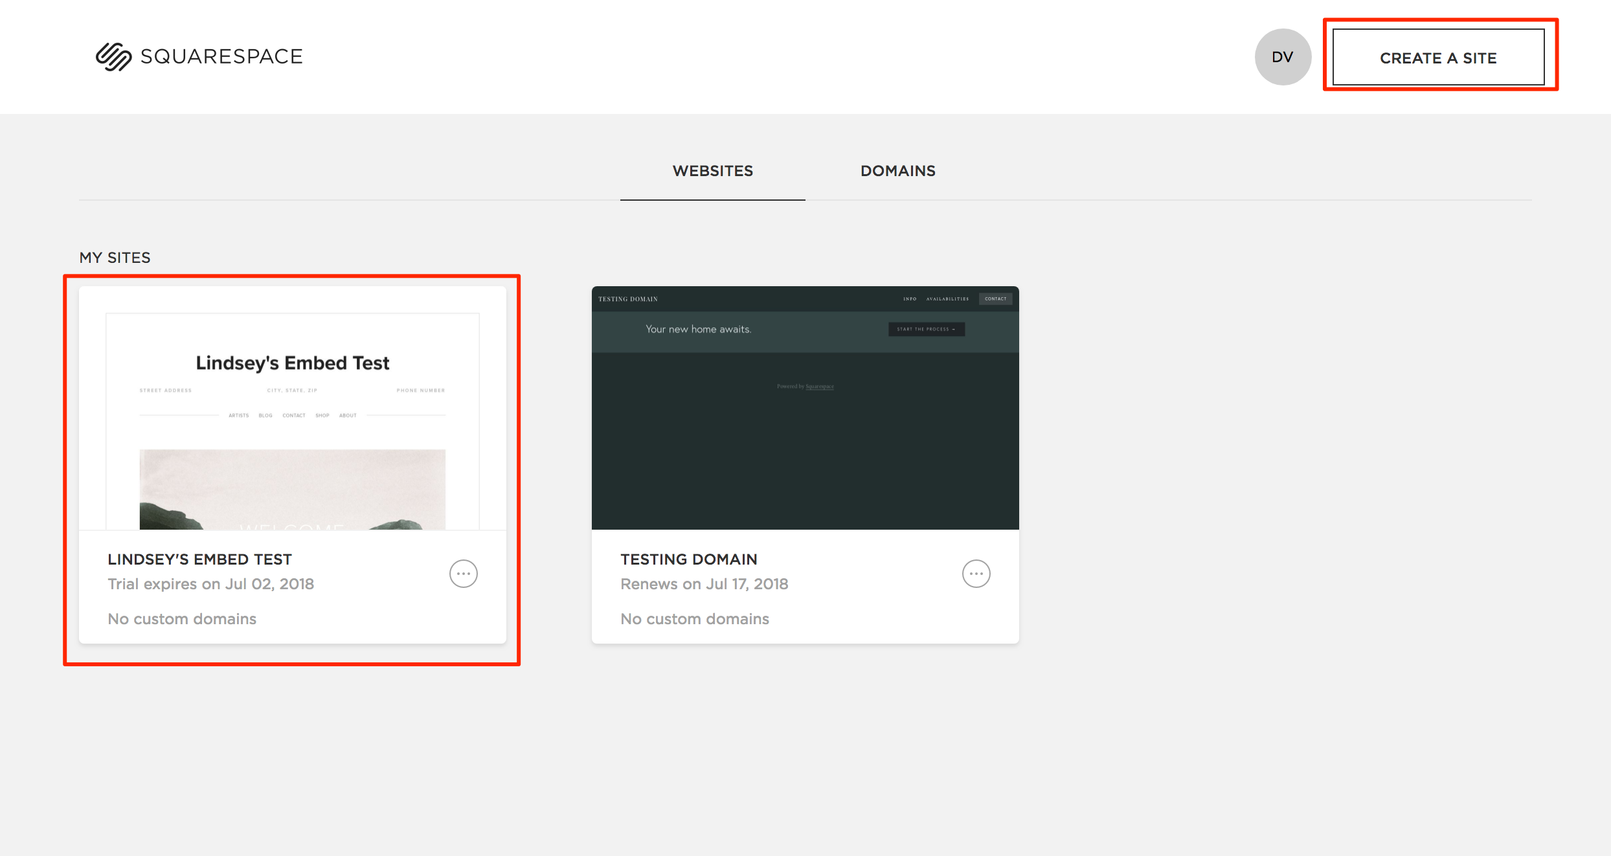Click 'Trial expires on Jul 02, 2018' text
The height and width of the screenshot is (856, 1611).
point(211,584)
